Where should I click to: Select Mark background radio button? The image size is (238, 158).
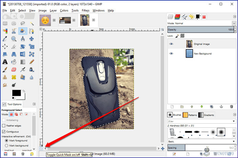pos(7,146)
